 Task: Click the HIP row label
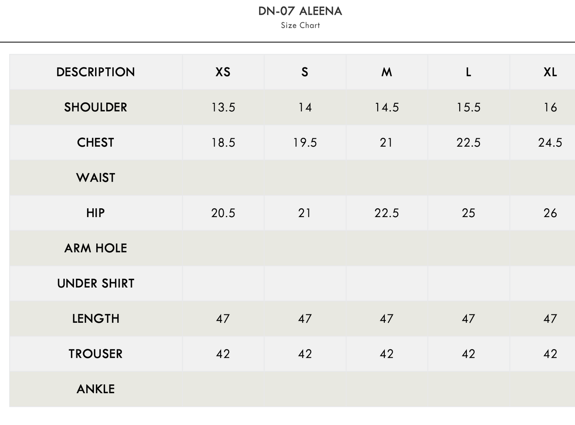coord(96,213)
